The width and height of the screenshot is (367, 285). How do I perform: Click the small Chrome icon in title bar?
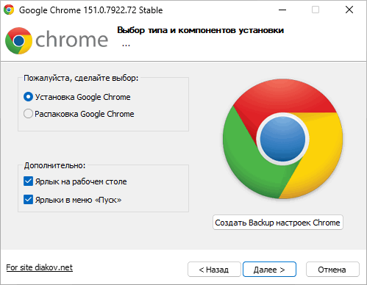[9, 10]
